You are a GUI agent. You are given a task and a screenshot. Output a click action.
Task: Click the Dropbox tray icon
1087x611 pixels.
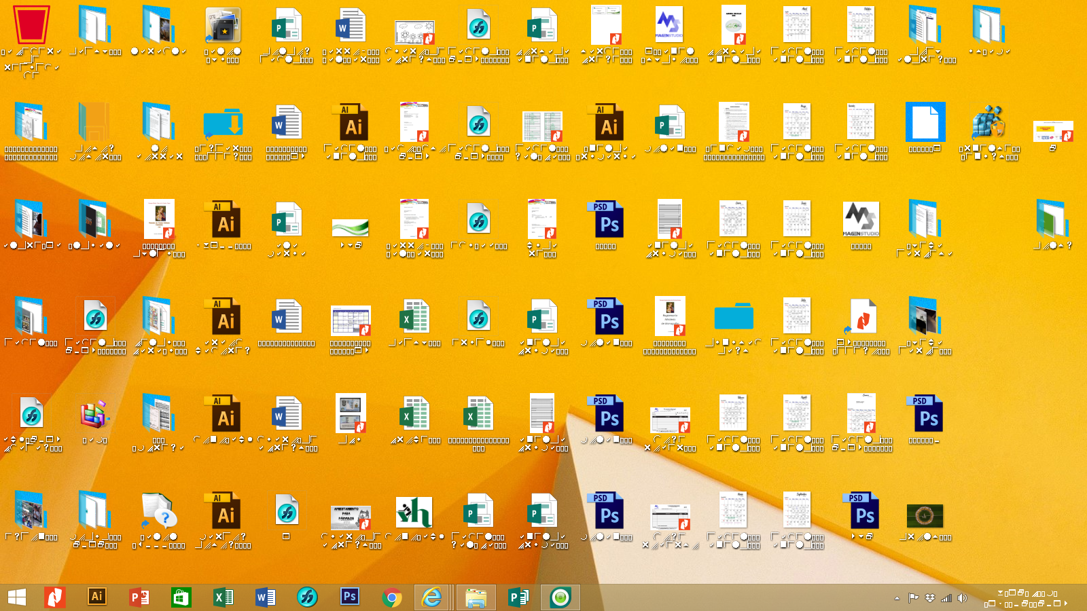(x=930, y=598)
